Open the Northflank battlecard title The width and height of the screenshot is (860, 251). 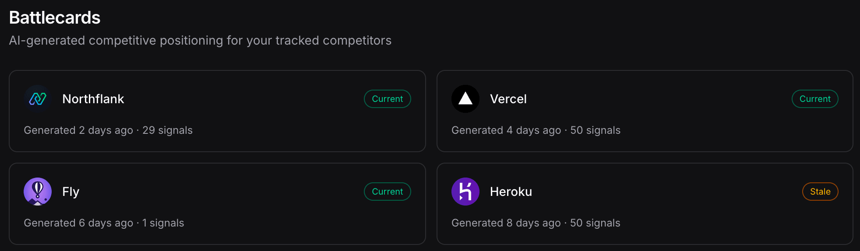93,99
